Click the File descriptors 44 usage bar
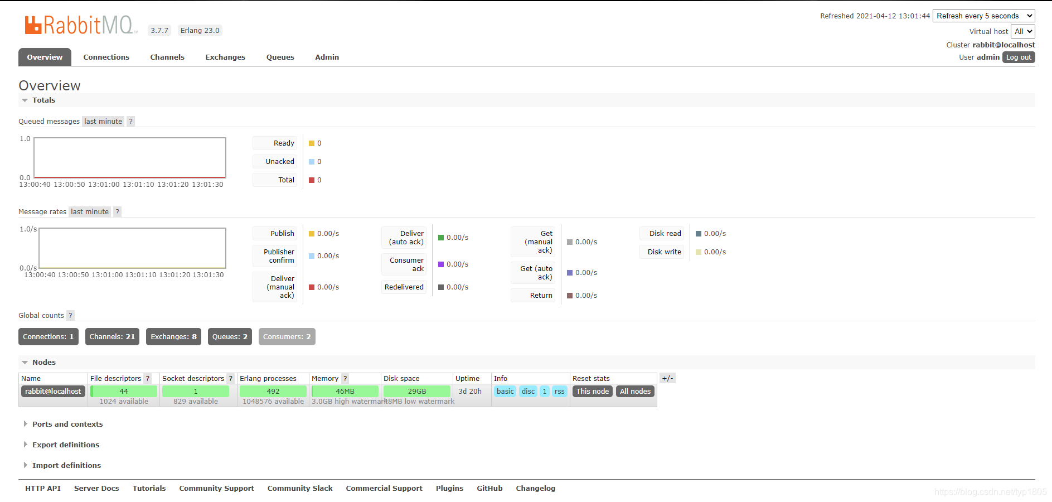 tap(124, 392)
